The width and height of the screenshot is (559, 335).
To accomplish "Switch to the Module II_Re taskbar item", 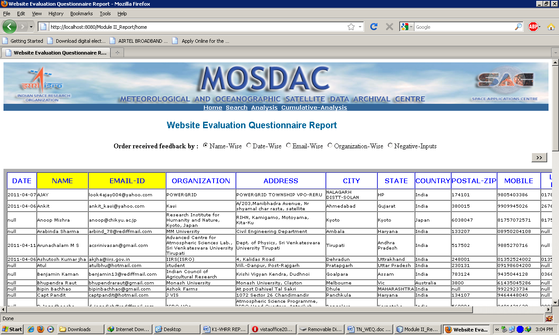I will (418, 329).
